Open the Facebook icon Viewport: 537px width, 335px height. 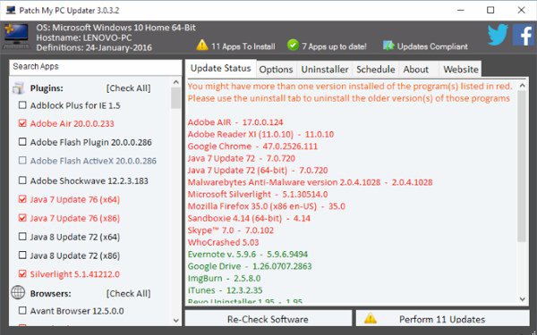tap(523, 35)
